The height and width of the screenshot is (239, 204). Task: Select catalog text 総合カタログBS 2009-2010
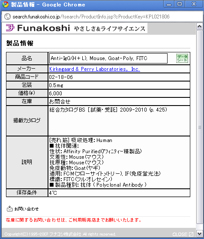pyautogui.click(x=108, y=110)
